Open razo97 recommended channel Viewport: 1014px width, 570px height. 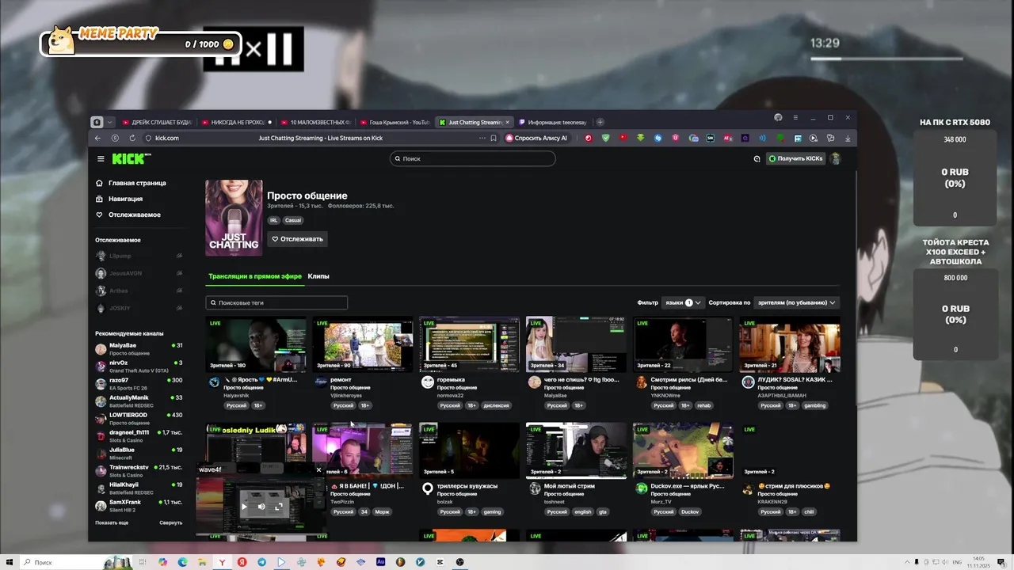point(139,383)
